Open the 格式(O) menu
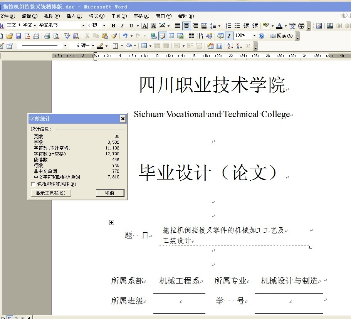This screenshot has height=319, width=351. click(x=96, y=16)
